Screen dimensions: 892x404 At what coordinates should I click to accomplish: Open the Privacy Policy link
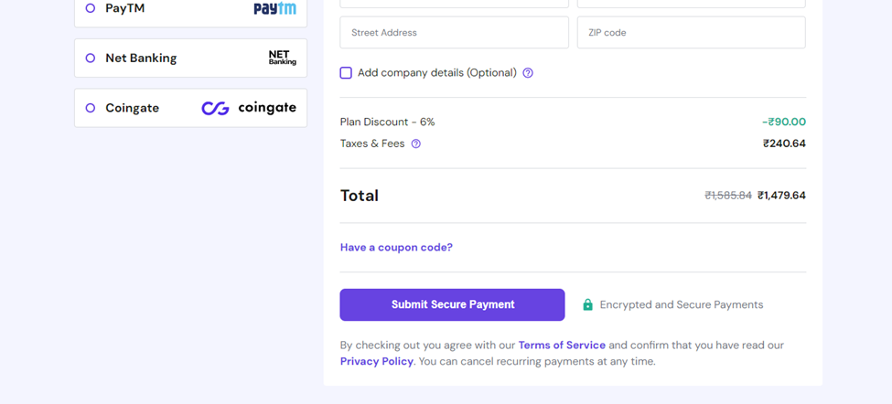tap(377, 361)
